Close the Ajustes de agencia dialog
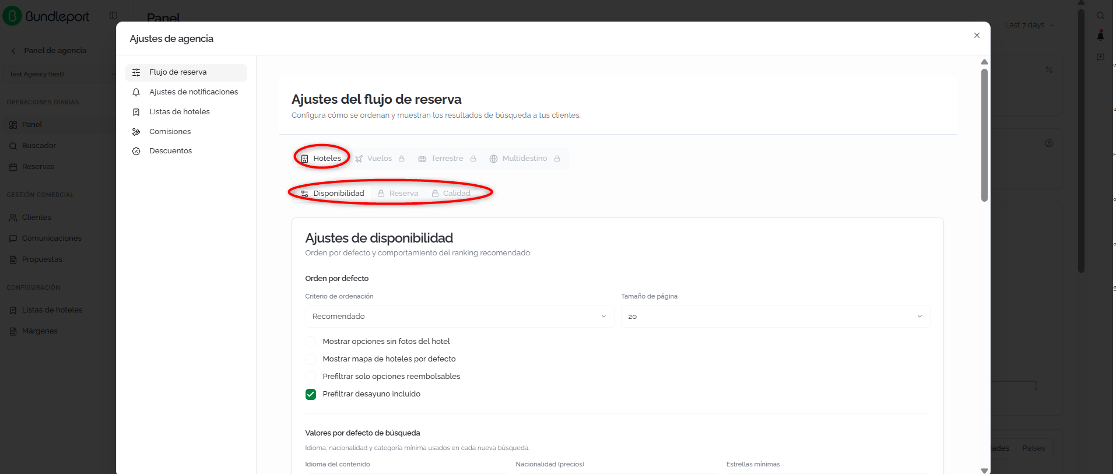Screen dimensions: 1116x474 (977, 36)
